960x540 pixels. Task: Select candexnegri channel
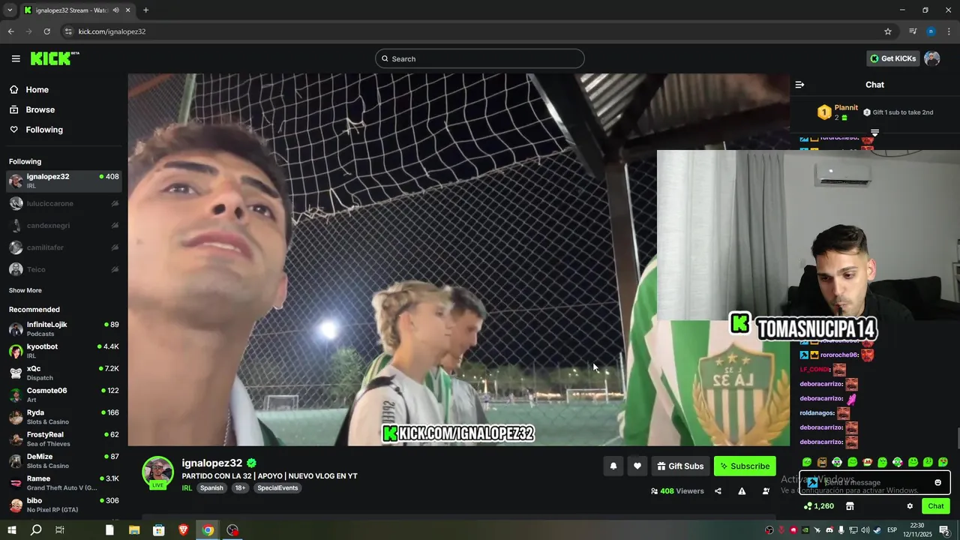coord(64,225)
